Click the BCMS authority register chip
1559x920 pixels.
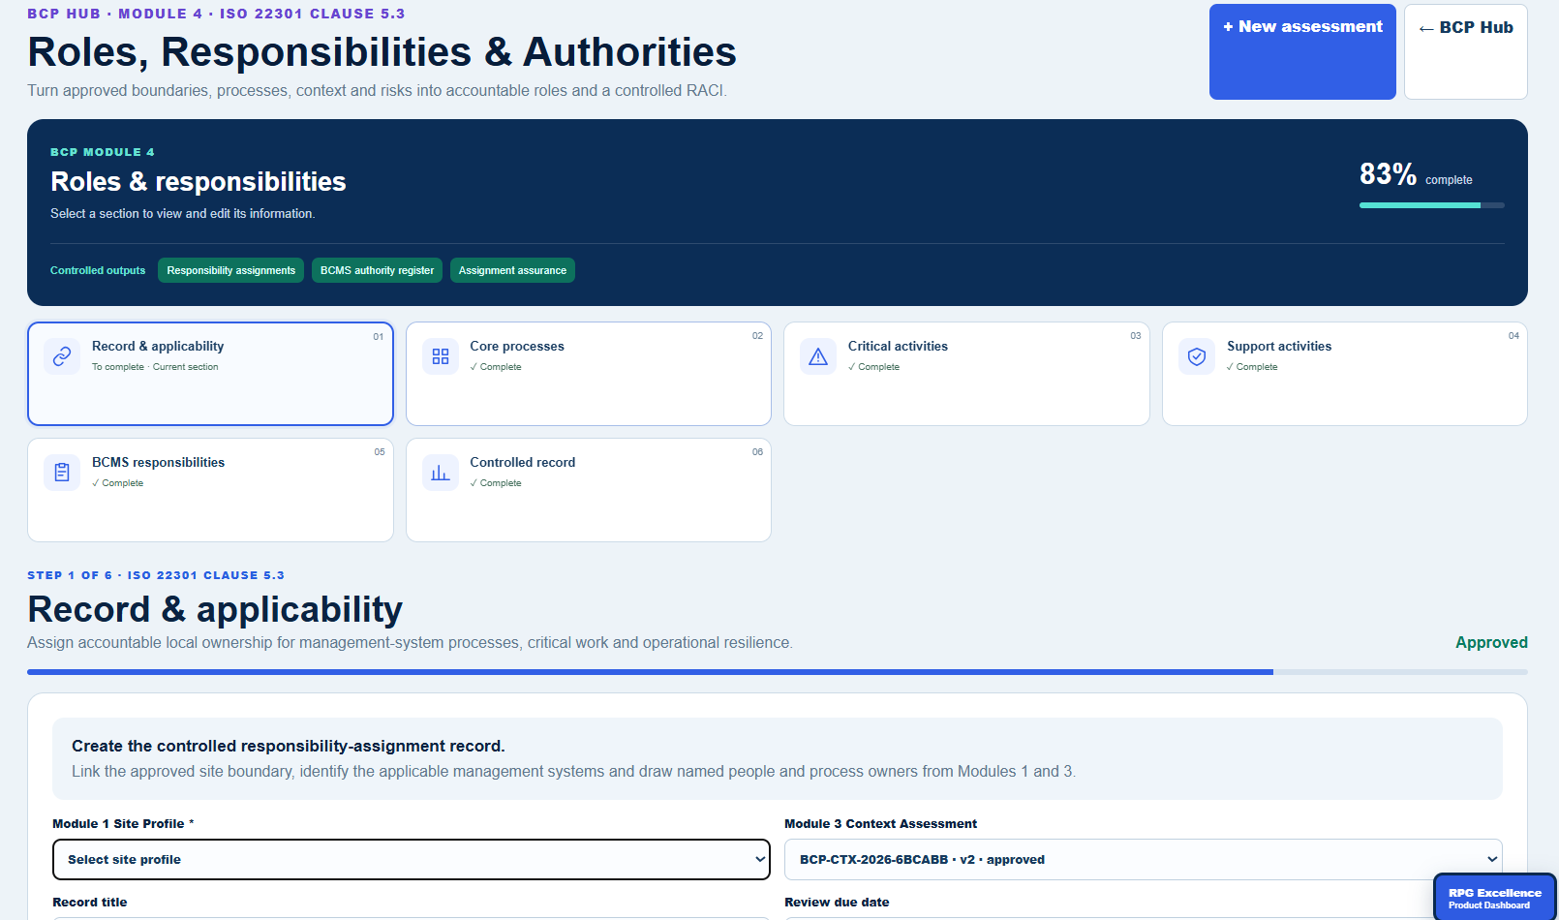pos(377,270)
